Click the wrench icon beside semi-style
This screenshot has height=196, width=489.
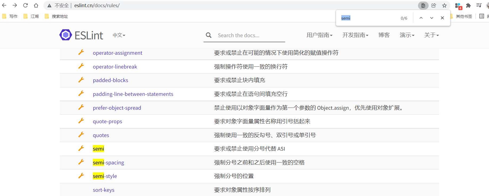tap(81, 176)
